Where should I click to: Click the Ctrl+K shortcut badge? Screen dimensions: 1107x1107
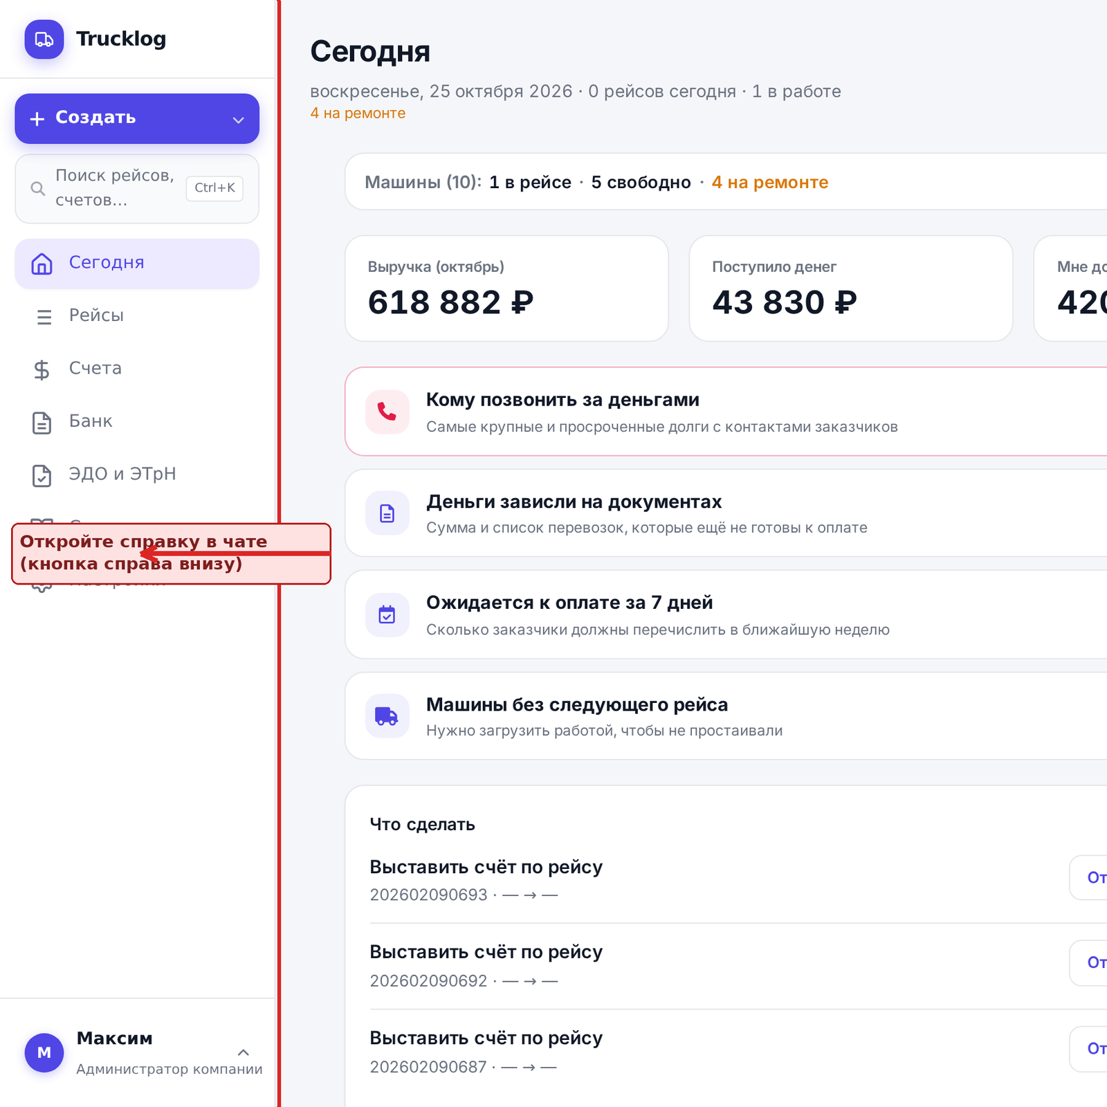click(x=214, y=188)
